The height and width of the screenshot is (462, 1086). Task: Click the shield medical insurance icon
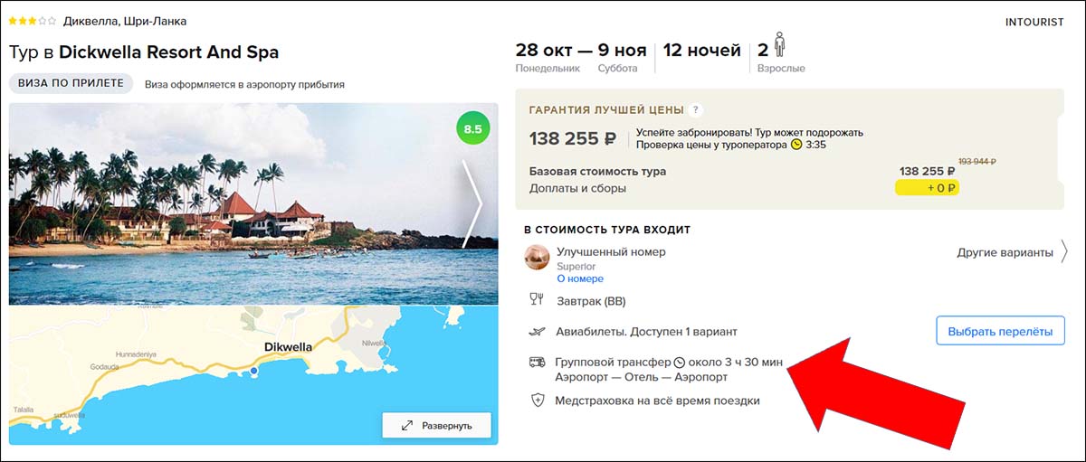(538, 401)
